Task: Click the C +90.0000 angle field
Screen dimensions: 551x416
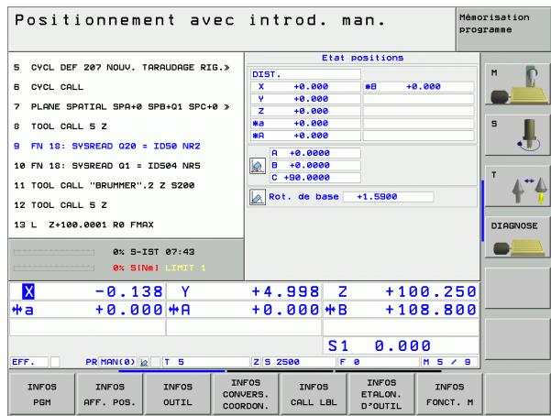Action: tap(315, 178)
